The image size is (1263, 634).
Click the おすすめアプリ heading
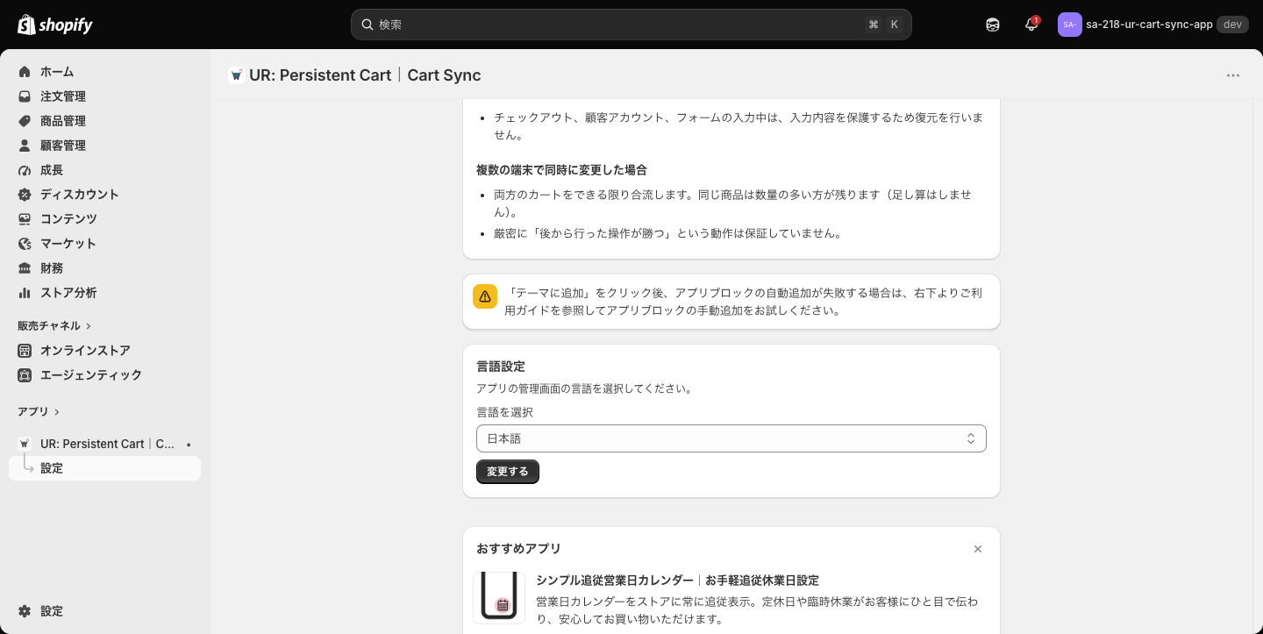click(518, 549)
